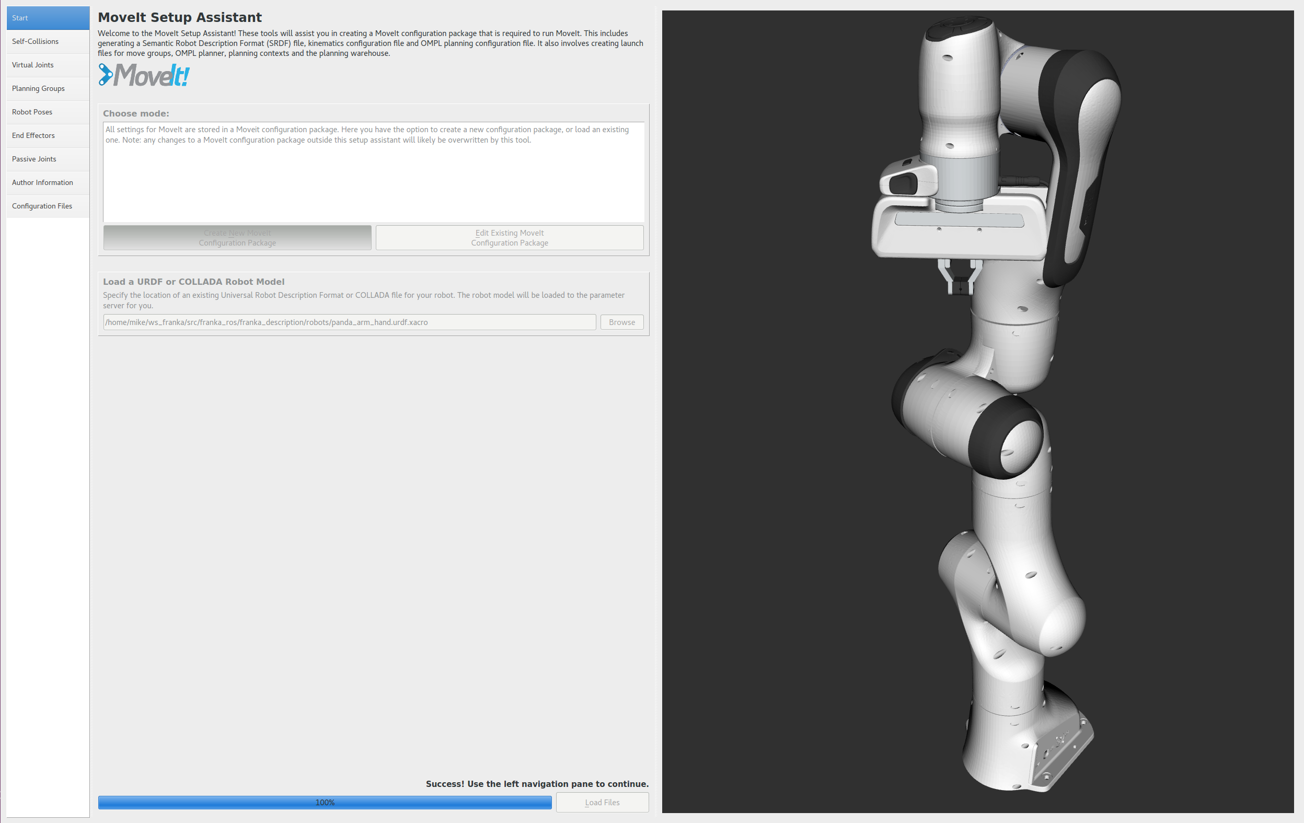Open the Passive Joints page
The height and width of the screenshot is (823, 1304).
tap(48, 159)
